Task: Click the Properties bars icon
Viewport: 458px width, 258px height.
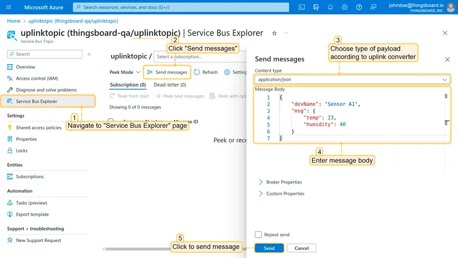Action: pyautogui.click(x=10, y=139)
